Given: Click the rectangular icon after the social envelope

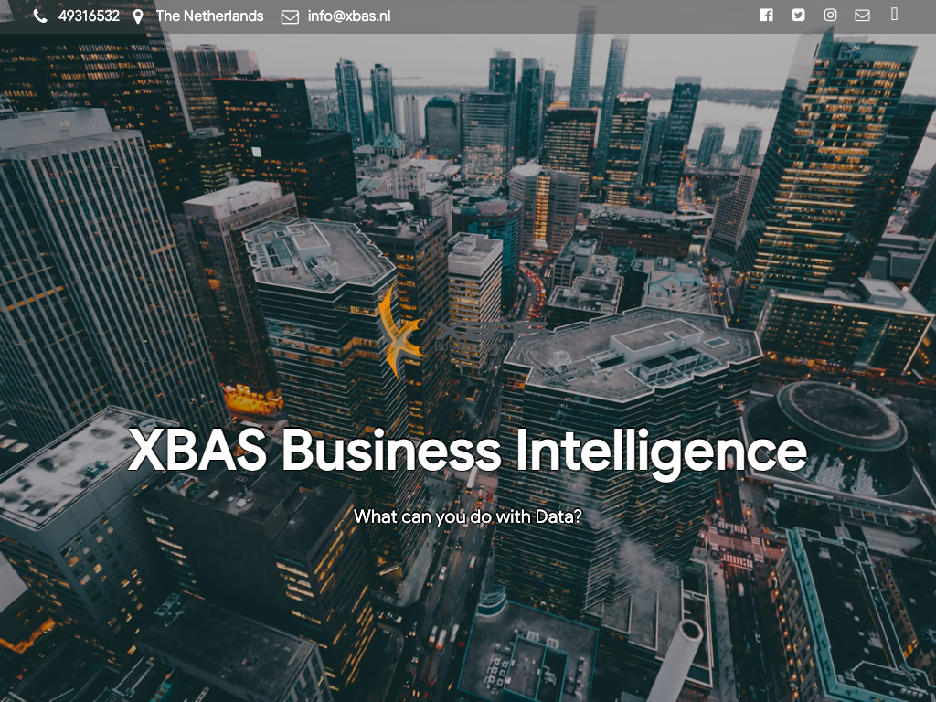Looking at the screenshot, I should point(894,14).
